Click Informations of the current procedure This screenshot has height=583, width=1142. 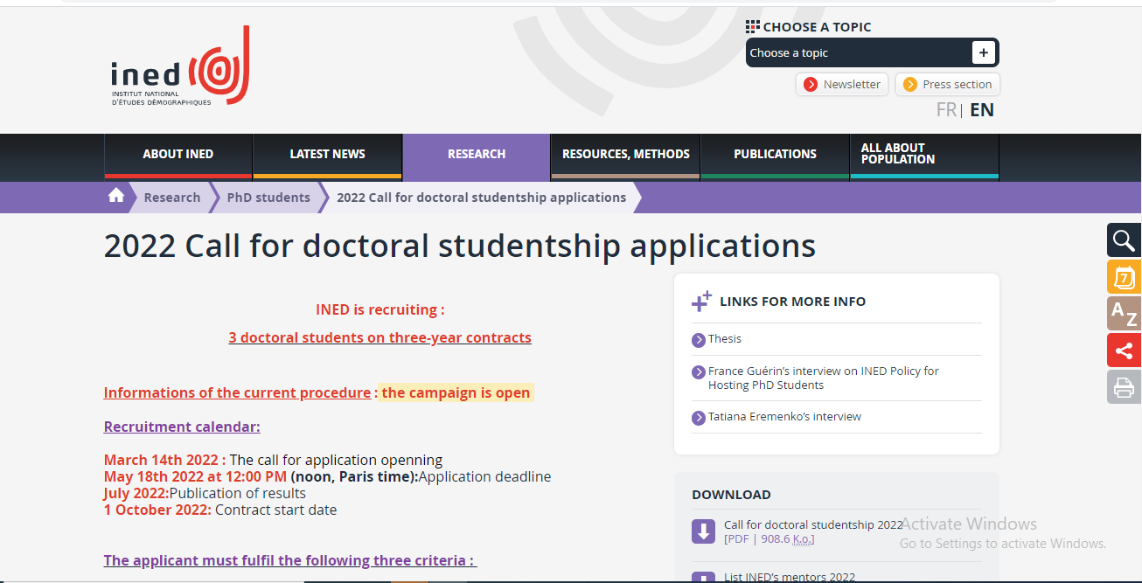coord(237,392)
